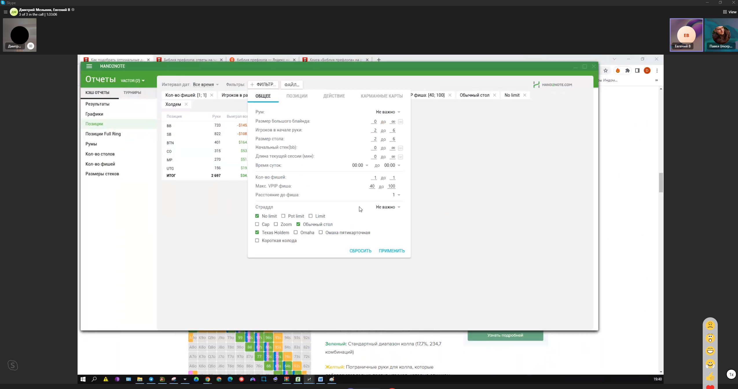Open the Skype hamburger menu
738x389 pixels.
coord(5,12)
